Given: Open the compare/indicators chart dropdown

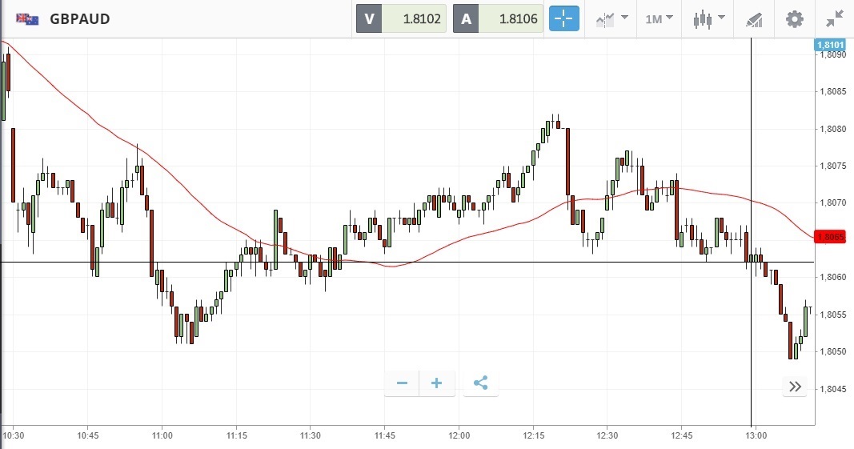Looking at the screenshot, I should pos(611,18).
